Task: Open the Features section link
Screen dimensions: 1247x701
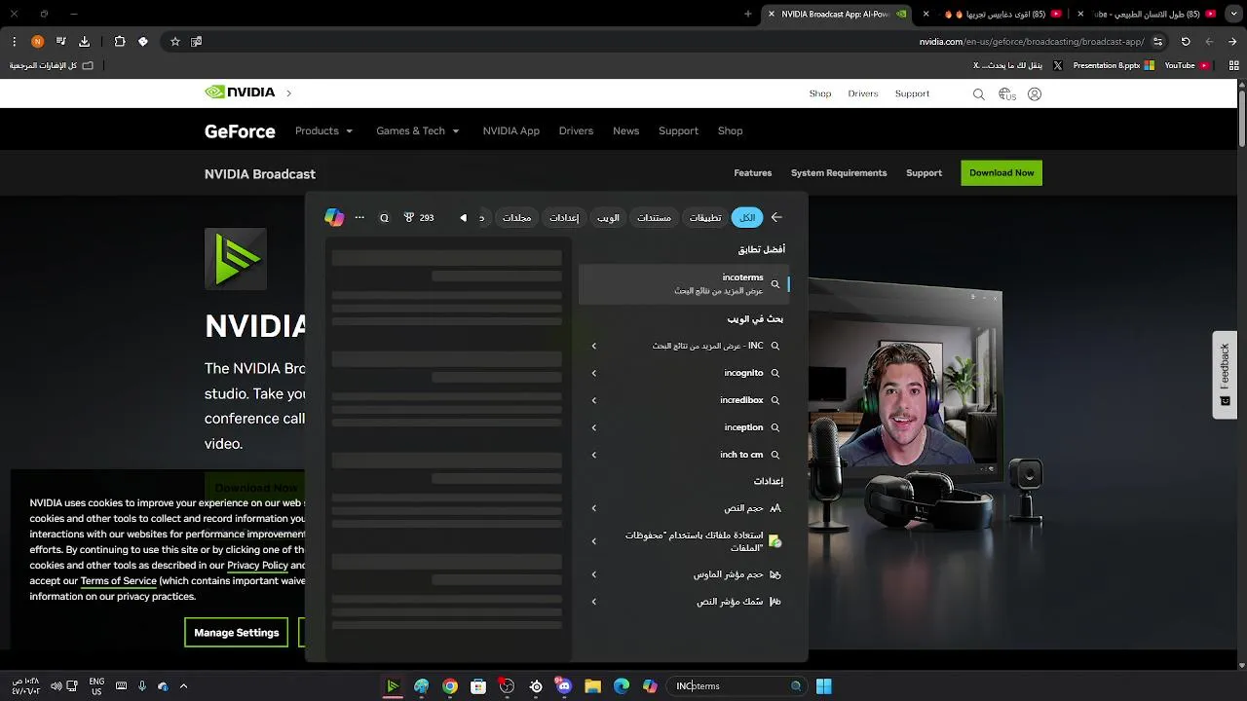Action: click(753, 173)
